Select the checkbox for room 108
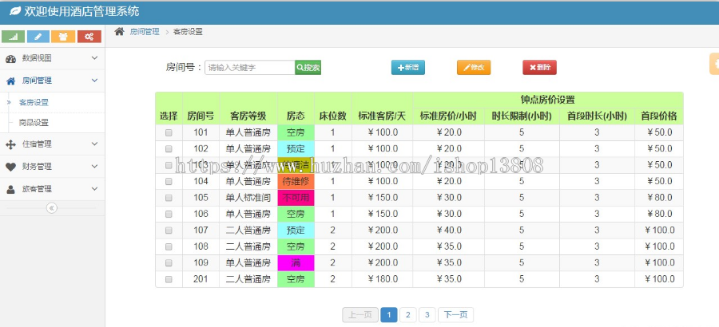Image resolution: width=719 pixels, height=327 pixels. tap(169, 247)
